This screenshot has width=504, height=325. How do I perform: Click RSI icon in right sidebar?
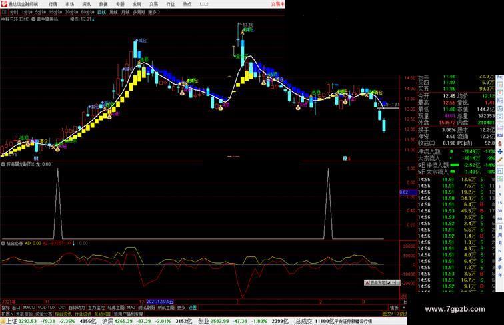click(x=500, y=135)
